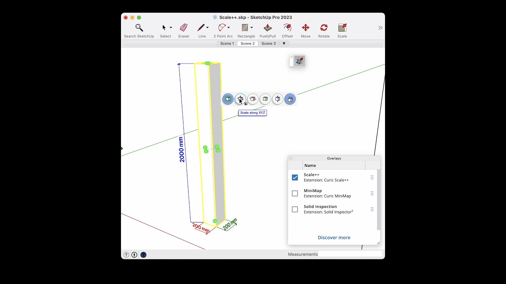Uncheck the Scale++ overlay checkbox
This screenshot has width=506, height=284.
pos(295,177)
